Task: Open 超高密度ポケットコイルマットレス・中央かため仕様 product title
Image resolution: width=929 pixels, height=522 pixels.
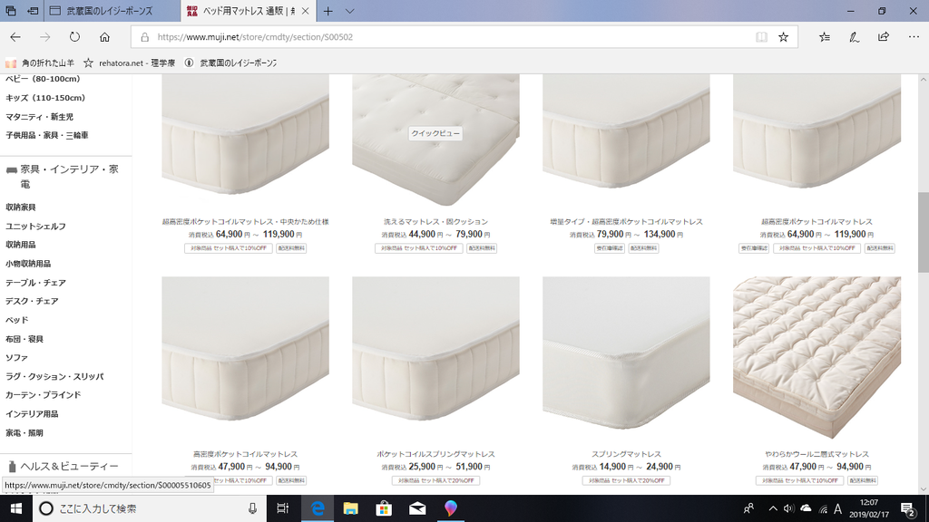Action: pyautogui.click(x=245, y=221)
